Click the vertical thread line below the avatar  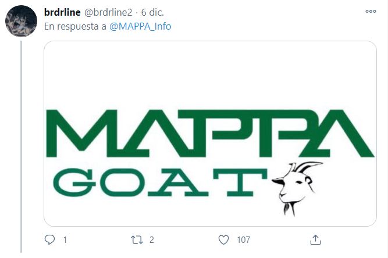tap(22, 145)
